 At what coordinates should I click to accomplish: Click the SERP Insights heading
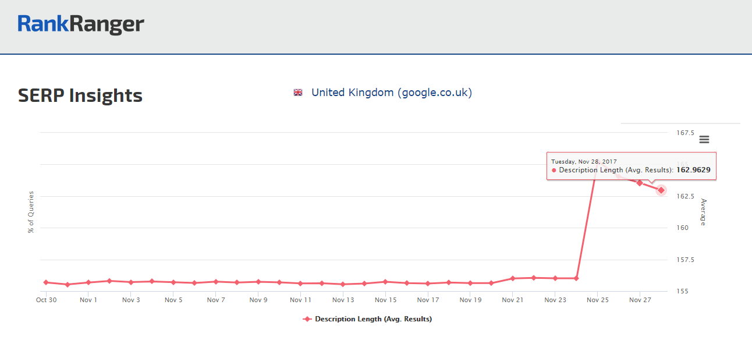click(80, 95)
